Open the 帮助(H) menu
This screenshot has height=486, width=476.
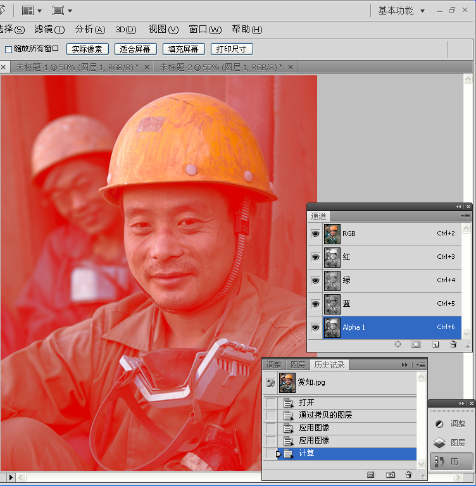click(x=247, y=29)
